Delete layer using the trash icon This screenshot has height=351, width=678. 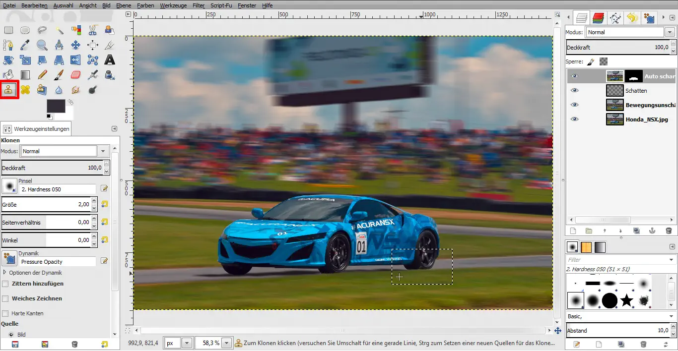[668, 231]
